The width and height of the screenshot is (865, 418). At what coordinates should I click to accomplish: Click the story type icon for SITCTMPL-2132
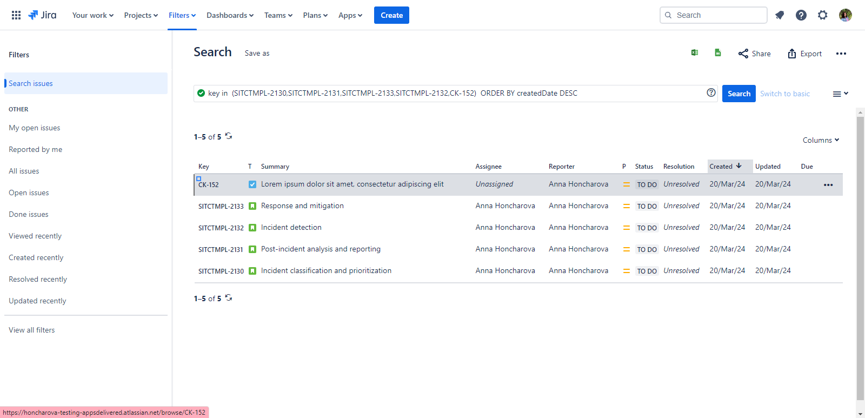coord(252,228)
